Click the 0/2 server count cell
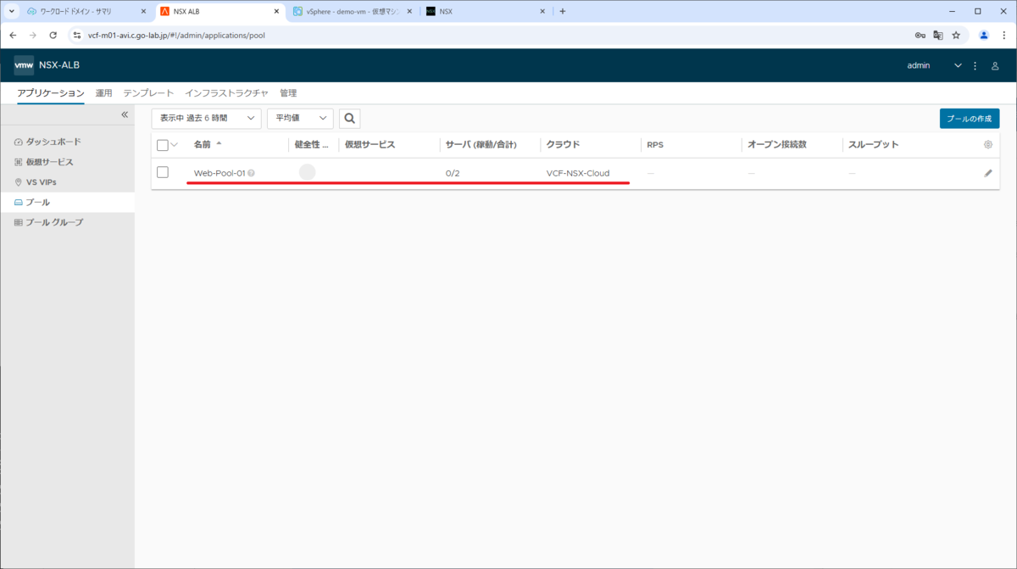 (x=453, y=173)
